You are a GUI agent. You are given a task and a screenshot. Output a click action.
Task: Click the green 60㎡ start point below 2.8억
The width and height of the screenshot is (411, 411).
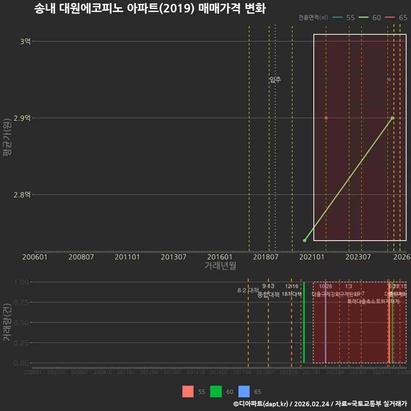304,241
